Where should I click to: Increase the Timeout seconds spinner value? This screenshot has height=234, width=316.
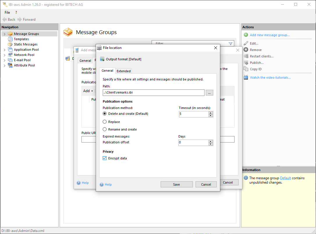pos(211,112)
